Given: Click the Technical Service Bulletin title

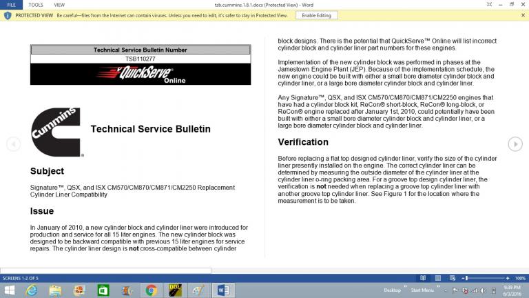Looking at the screenshot, I should 150,129.
